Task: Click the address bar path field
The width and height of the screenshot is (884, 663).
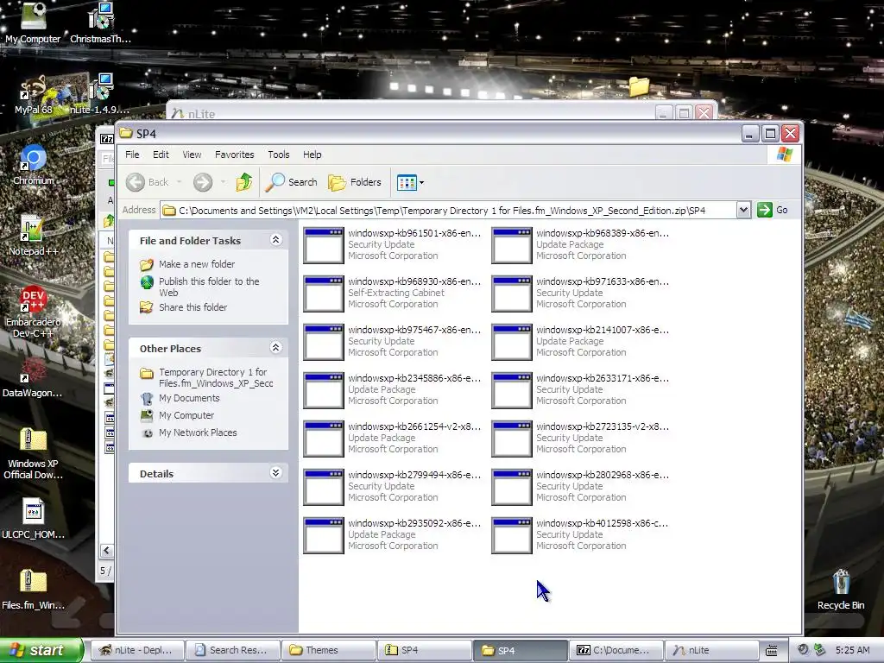Action: [448, 211]
